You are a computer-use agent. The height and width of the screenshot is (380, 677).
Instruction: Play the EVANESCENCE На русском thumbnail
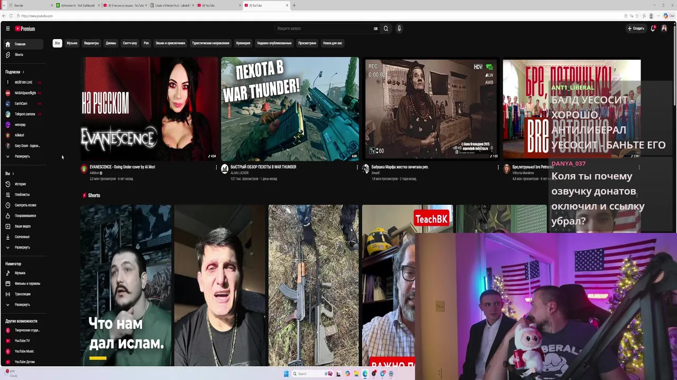[149, 108]
